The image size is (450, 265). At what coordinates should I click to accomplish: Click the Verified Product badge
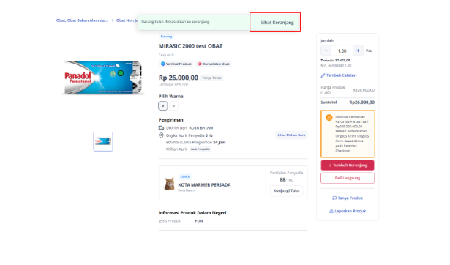pyautogui.click(x=176, y=64)
